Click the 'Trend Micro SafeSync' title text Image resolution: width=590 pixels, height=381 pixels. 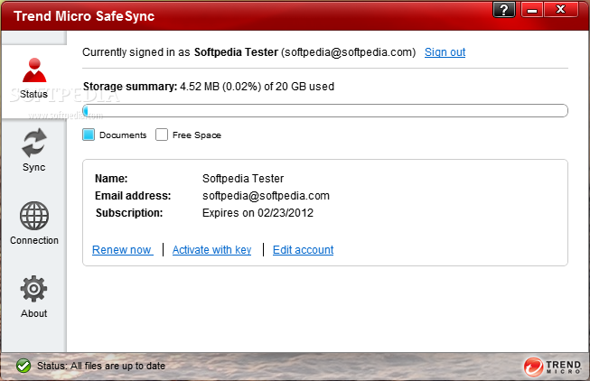[x=84, y=16]
